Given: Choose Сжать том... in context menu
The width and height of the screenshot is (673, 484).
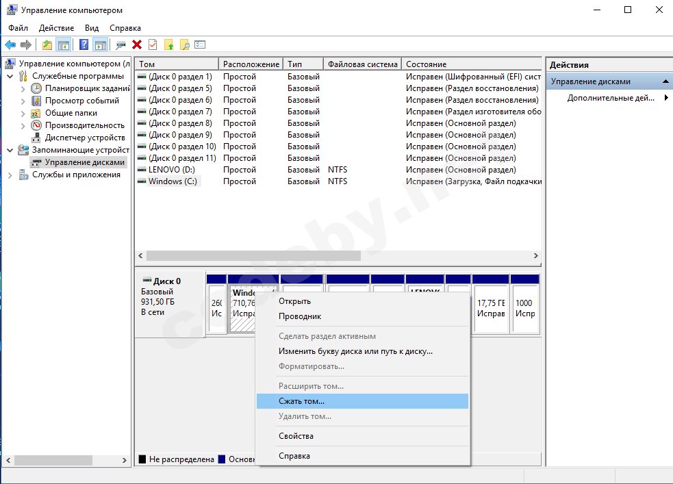Looking at the screenshot, I should [x=301, y=401].
